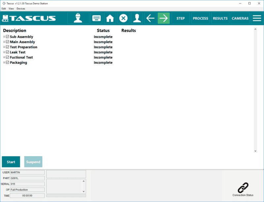Expand the Fuctional Test tree node
The height and width of the screenshot is (202, 264).
[x=4, y=57]
